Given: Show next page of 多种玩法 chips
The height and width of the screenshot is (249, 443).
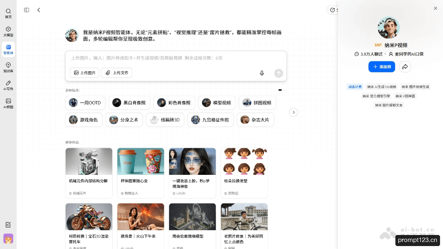Looking at the screenshot, I should (293, 112).
